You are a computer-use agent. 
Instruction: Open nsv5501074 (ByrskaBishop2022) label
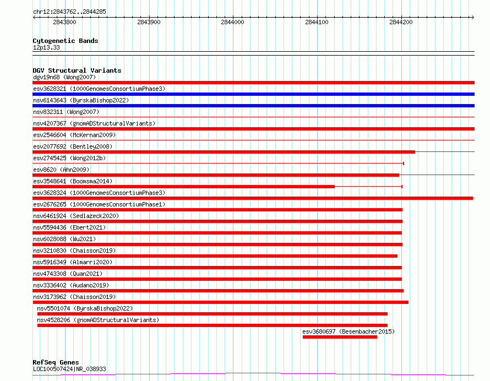point(85,308)
